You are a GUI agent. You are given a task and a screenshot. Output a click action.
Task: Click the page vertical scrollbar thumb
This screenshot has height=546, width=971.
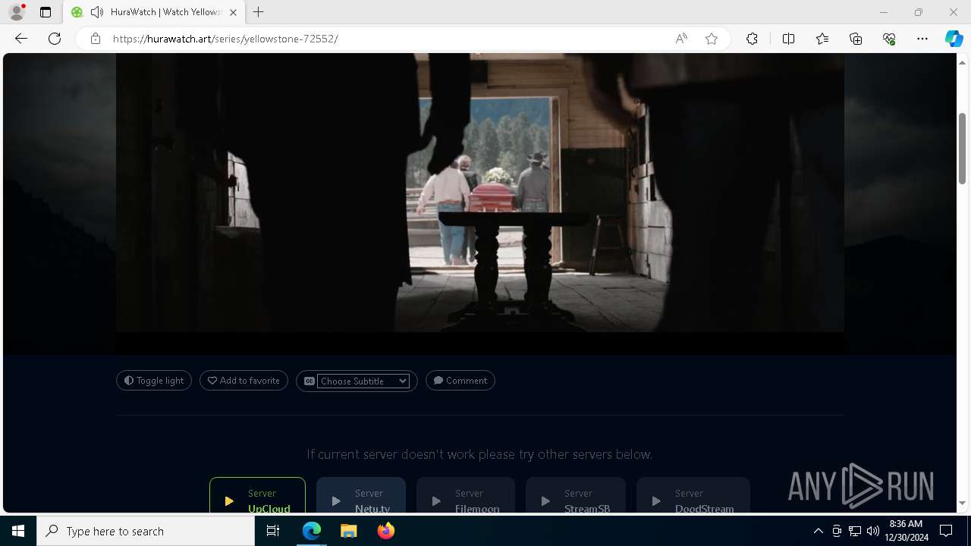click(962, 148)
